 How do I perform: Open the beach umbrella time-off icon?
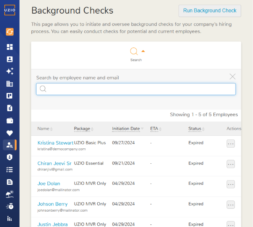10,194
